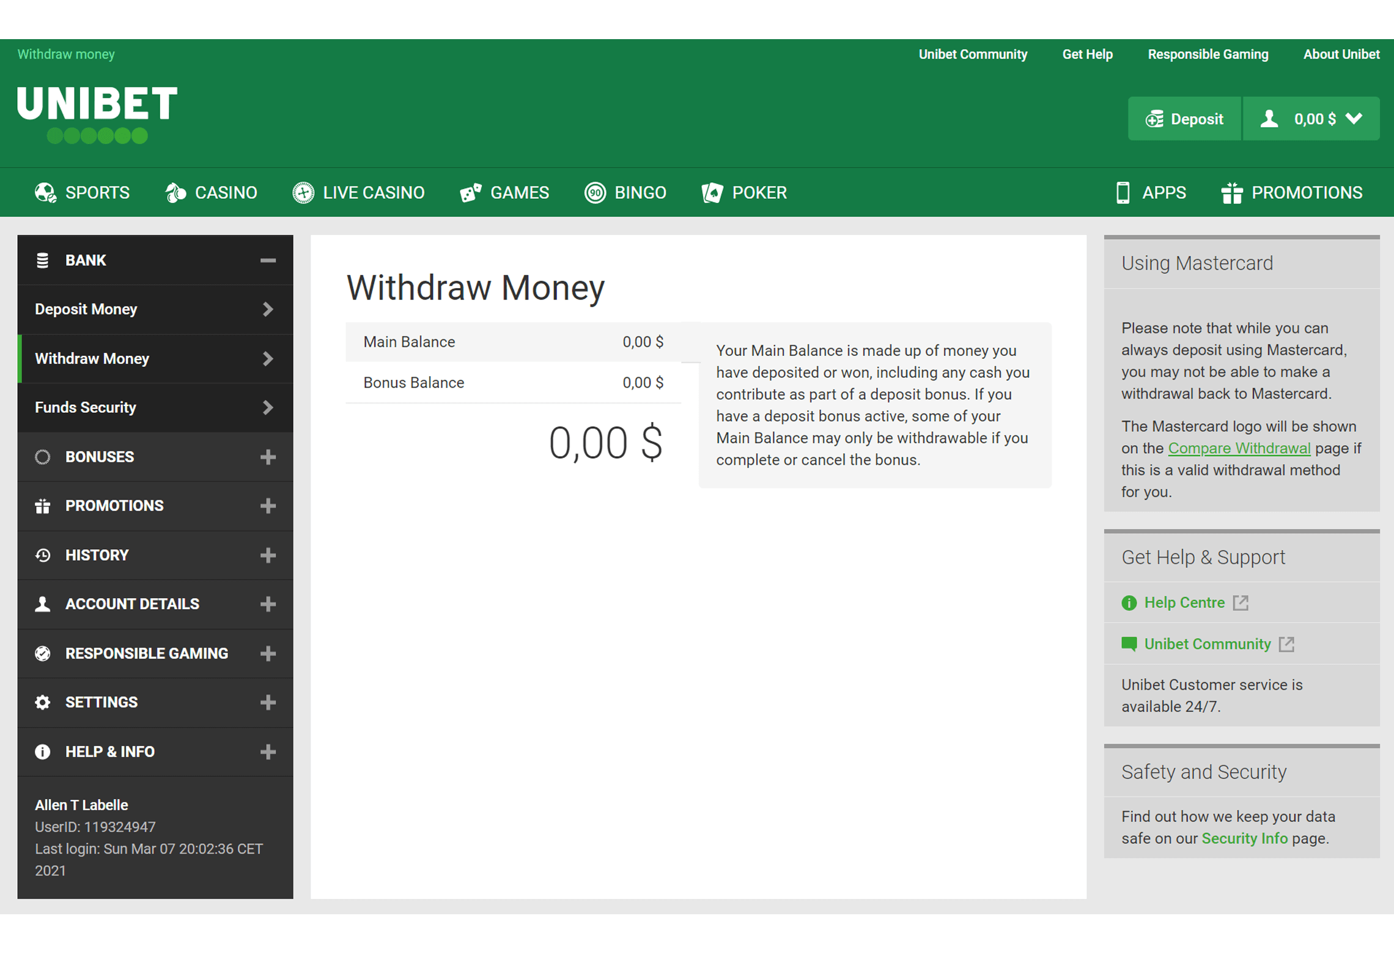Collapse the Bank section with minus
Screen dimensions: 1394x954
pos(268,261)
